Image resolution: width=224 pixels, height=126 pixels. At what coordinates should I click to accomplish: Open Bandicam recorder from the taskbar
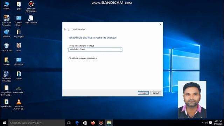(x=101, y=123)
